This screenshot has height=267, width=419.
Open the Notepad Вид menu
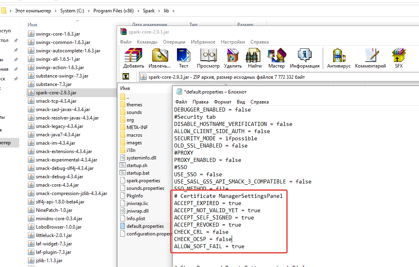(241, 102)
